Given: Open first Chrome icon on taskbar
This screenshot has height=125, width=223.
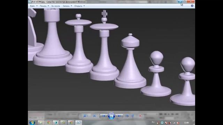Looking at the screenshot, I should tap(49, 123).
